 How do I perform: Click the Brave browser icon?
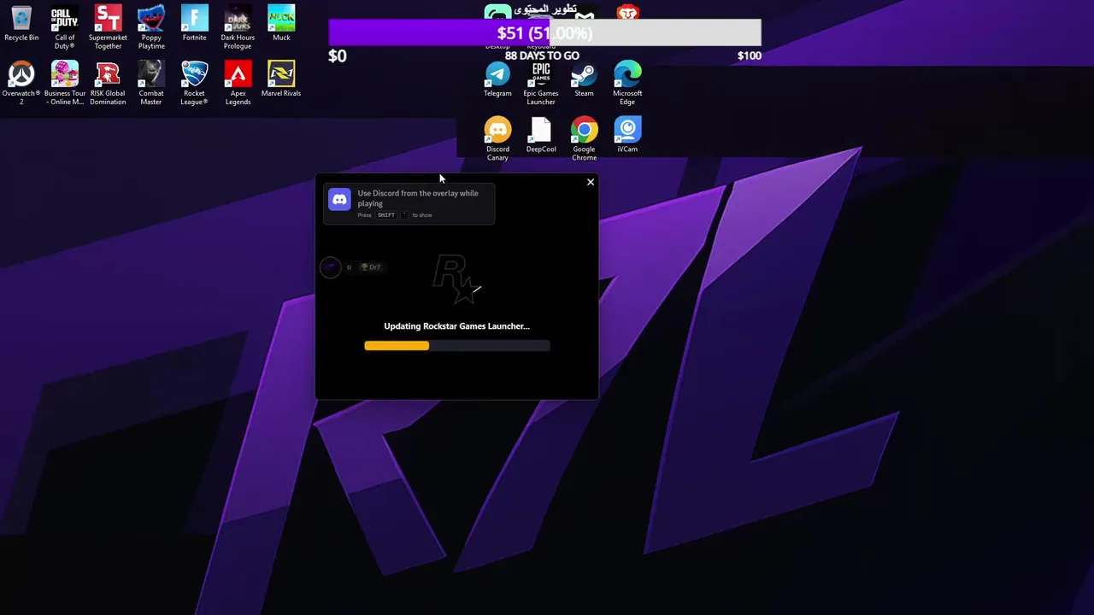[627, 13]
